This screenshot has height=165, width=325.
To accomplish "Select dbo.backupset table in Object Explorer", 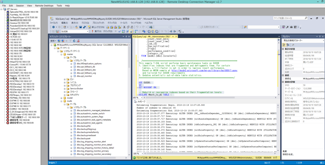I will pyautogui.click(x=83, y=138).
